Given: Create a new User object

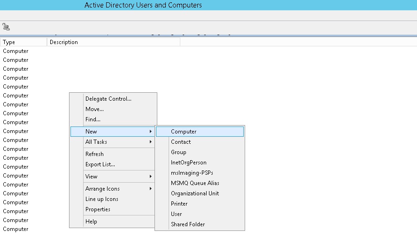Looking at the screenshot, I should 200,214.
